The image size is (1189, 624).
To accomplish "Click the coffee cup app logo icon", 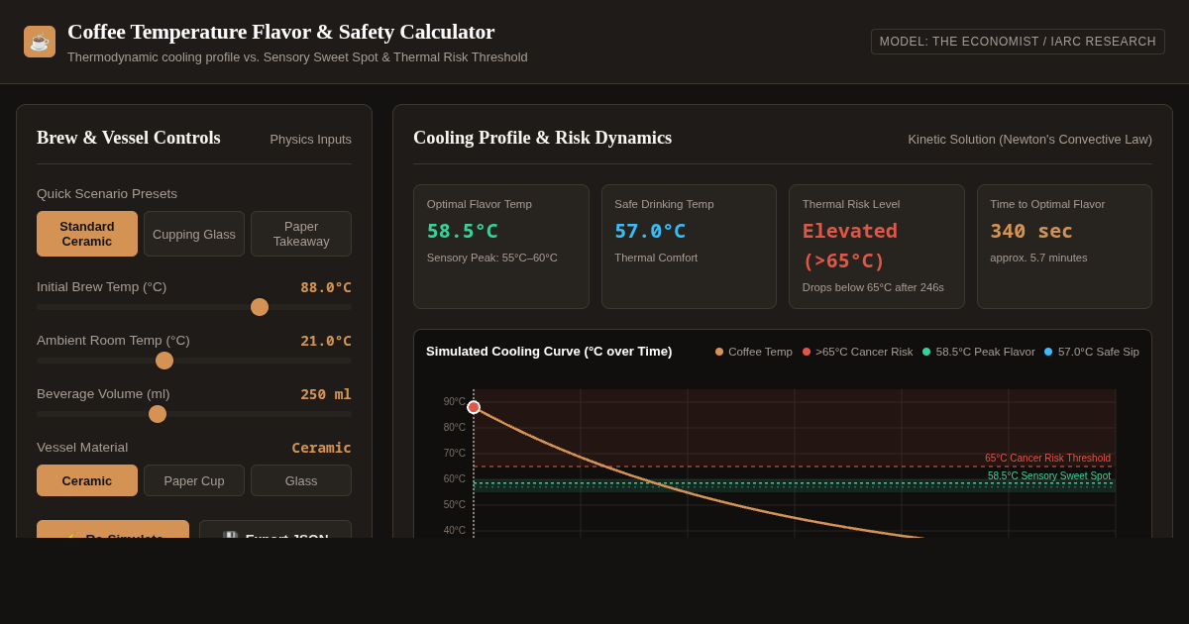I will point(40,42).
